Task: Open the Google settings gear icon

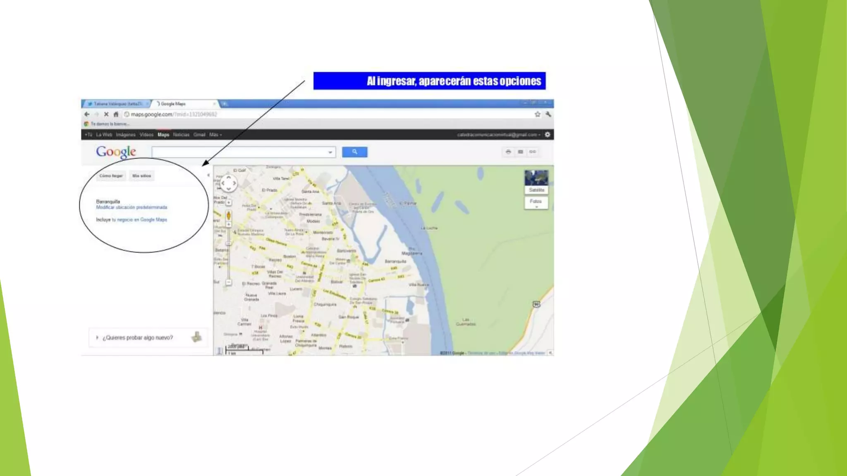Action: (x=548, y=135)
